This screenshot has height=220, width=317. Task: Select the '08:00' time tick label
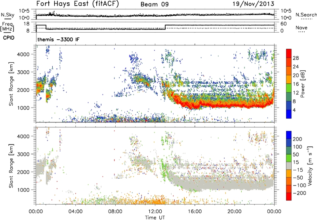pos(115,212)
